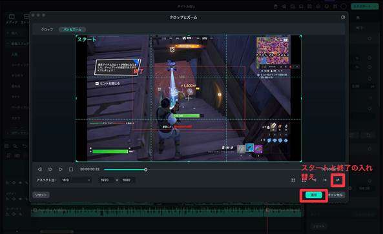The width and height of the screenshot is (383, 234).
Task: Click the green export button in main window
Action: [x=364, y=6]
